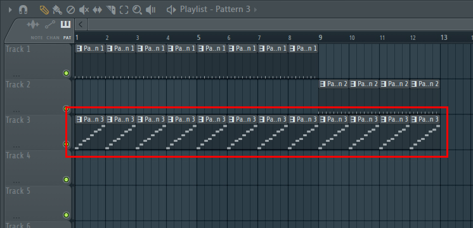Screen dimensions: 473x228
Task: Select Pattern 3 clip at bar 6
Action: click(x=242, y=132)
